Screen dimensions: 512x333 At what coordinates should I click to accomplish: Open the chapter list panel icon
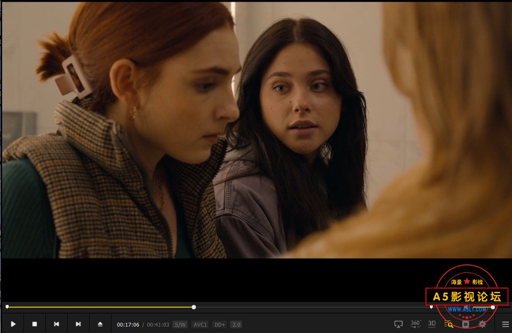tap(466, 324)
